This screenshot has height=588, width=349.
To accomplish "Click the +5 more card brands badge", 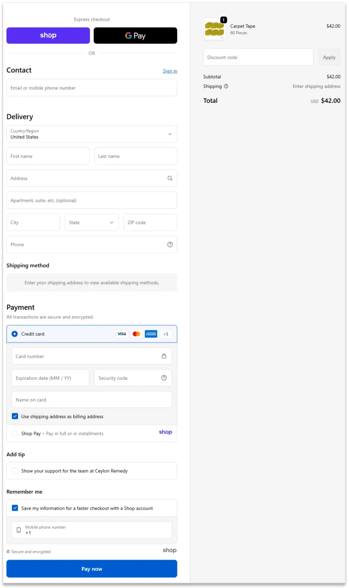I will [x=166, y=334].
